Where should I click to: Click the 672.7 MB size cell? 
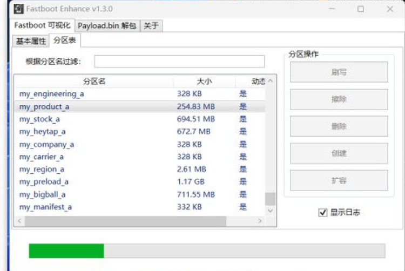tap(193, 132)
